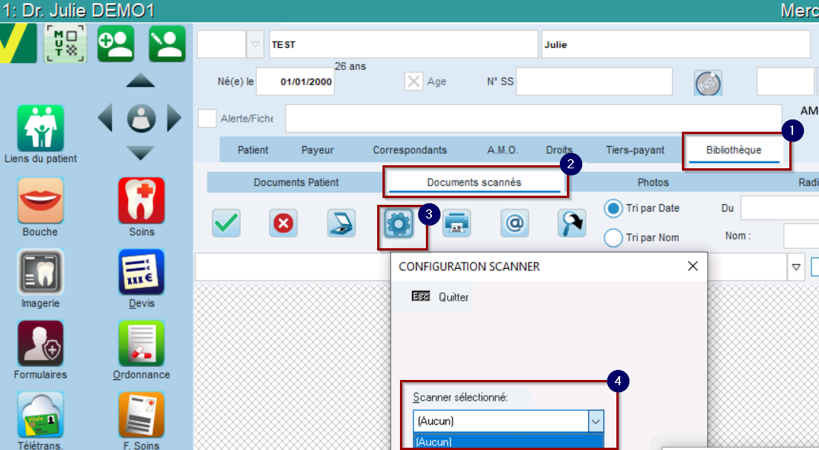Click the up arrow navigation triangle
Screen dimensions: 819x450
140,81
